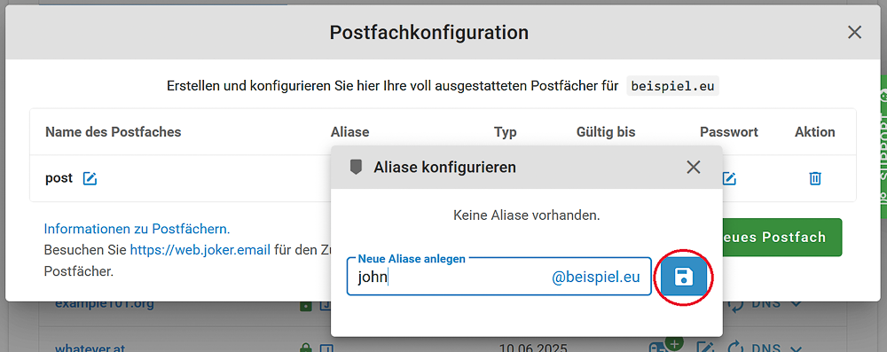Close the Postfachkonfiguration dialog

854,32
